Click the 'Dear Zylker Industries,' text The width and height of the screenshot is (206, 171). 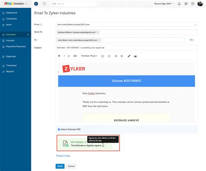tap(94, 93)
